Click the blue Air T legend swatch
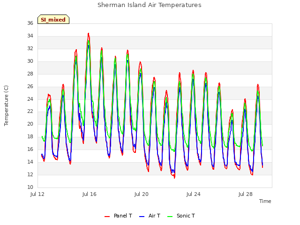Screen dimensions: 300x225 pos(142,217)
